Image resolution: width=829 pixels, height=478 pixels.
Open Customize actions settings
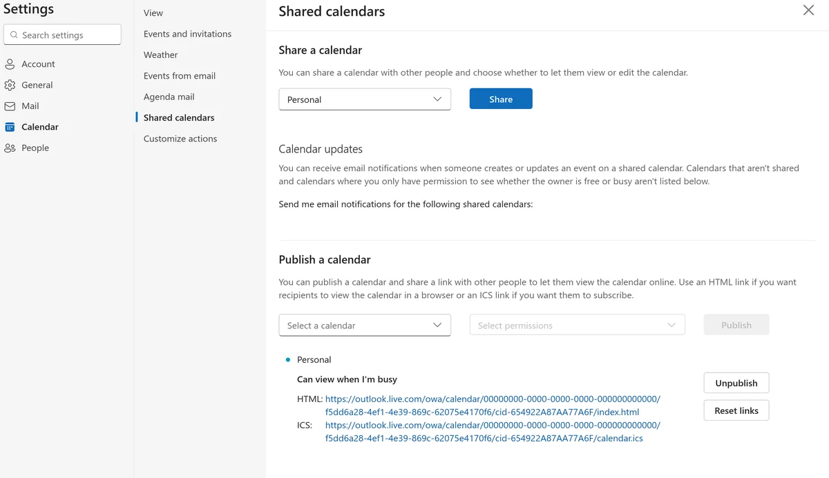(x=180, y=139)
